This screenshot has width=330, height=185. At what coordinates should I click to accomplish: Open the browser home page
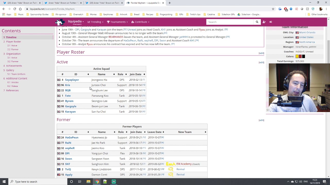click(20, 9)
